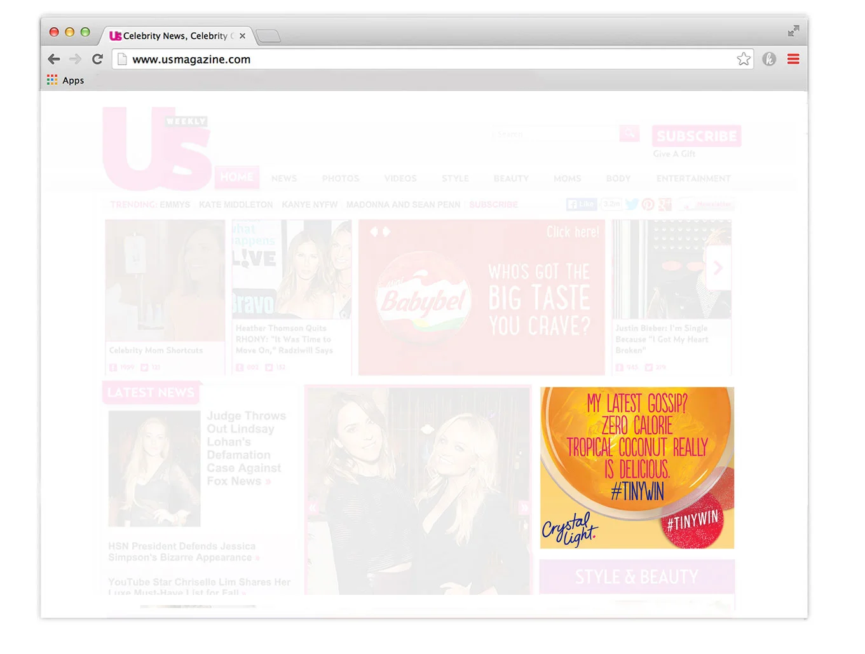This screenshot has width=865, height=654.
Task: Click the Twitter bird icon
Action: tap(632, 204)
